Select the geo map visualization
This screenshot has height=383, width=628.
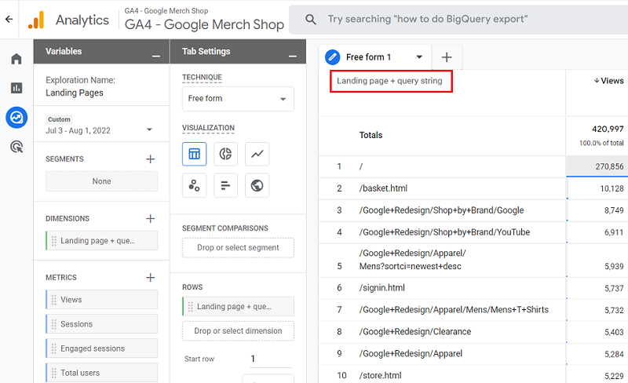tap(257, 185)
